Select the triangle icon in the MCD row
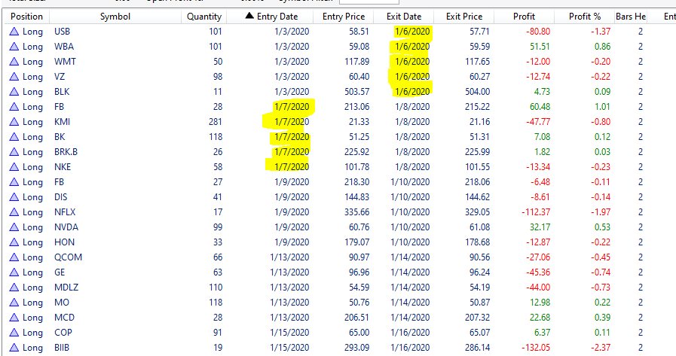676x356 pixels. click(x=14, y=318)
